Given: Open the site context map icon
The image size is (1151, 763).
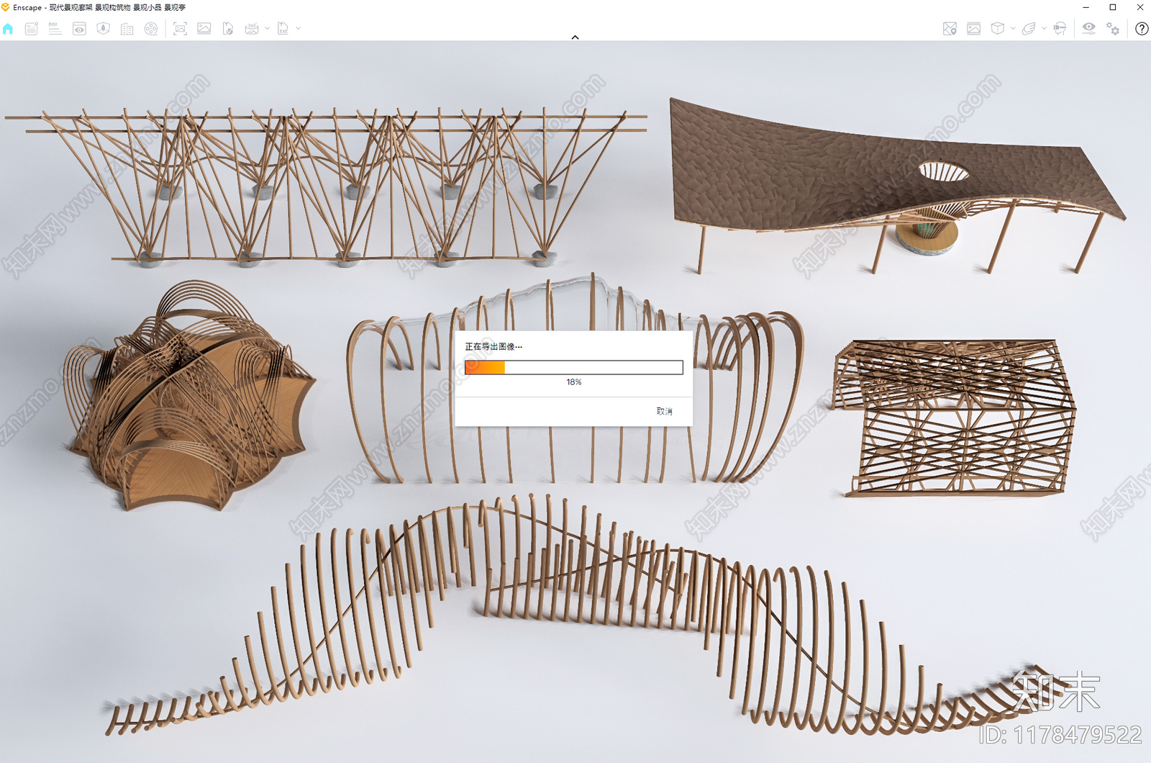Looking at the screenshot, I should coord(103,29).
